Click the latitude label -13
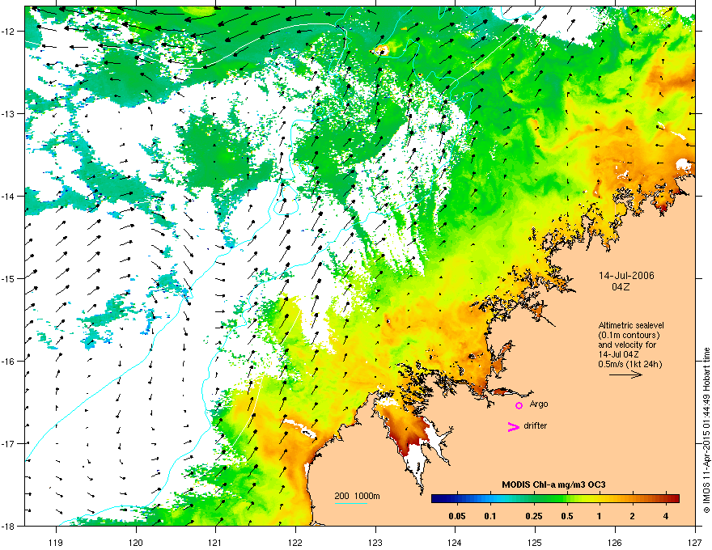Image resolution: width=712 pixels, height=550 pixels. 8,113
